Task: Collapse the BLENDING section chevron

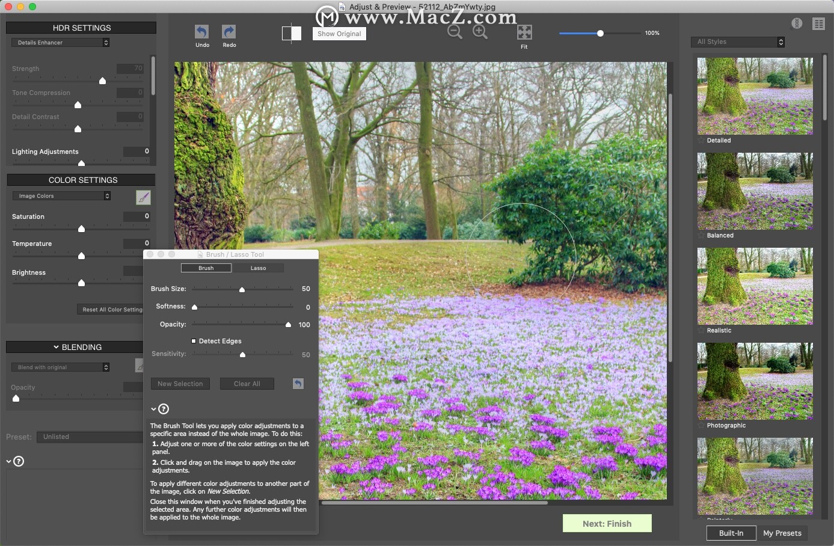Action: click(56, 347)
